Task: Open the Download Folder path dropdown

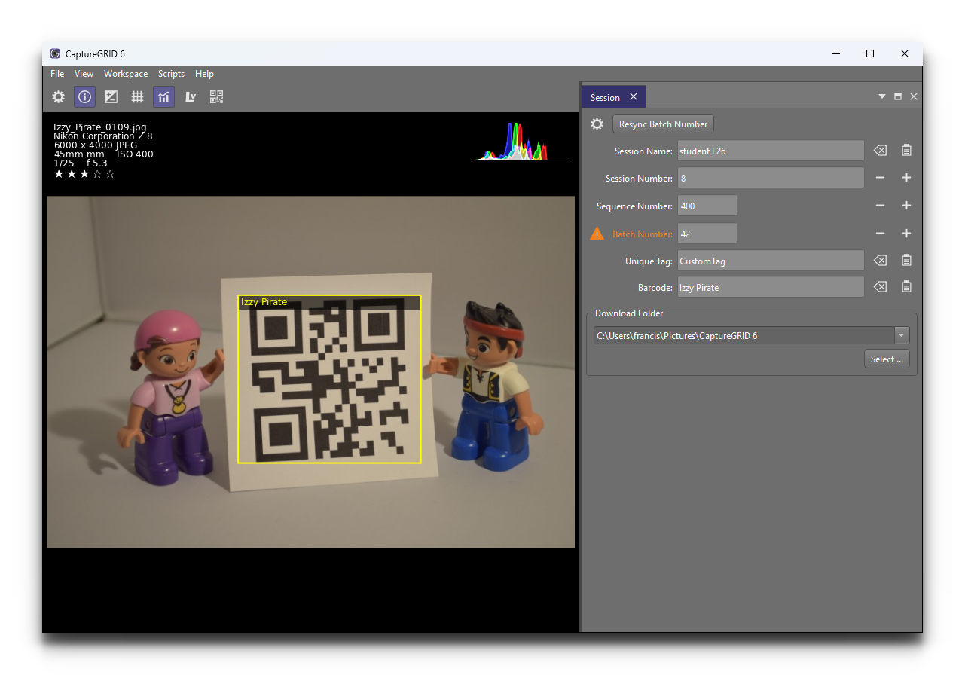Action: click(902, 335)
